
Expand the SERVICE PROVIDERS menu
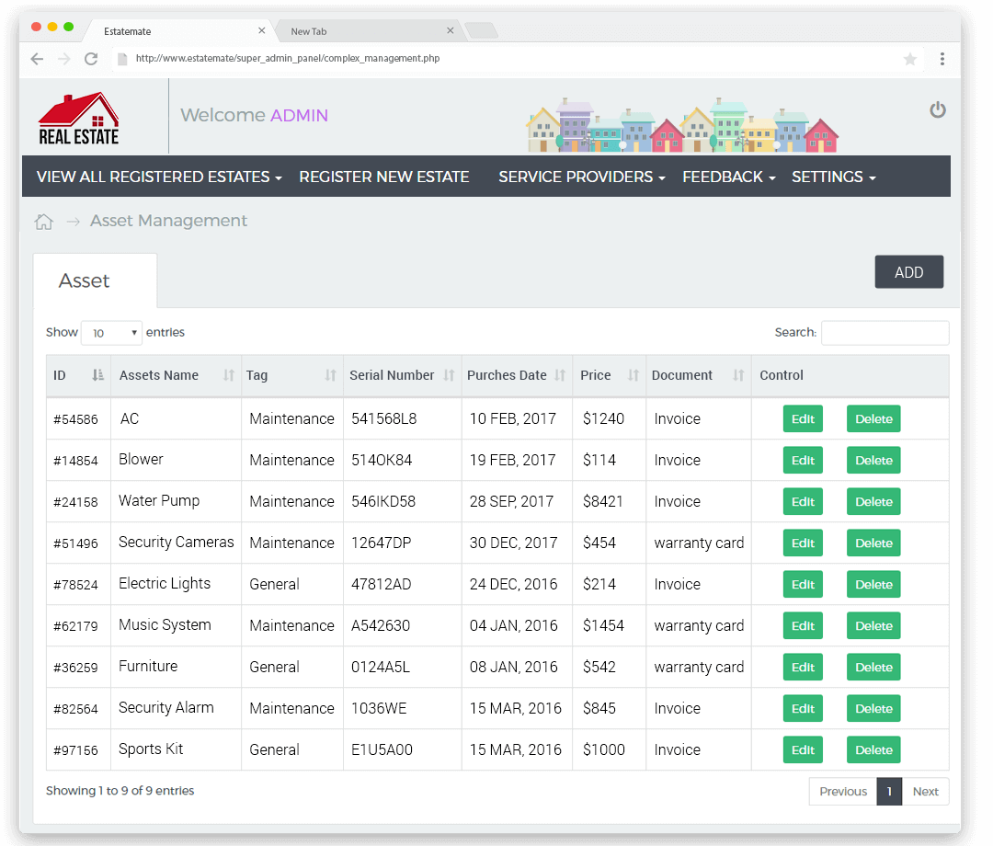tap(580, 176)
